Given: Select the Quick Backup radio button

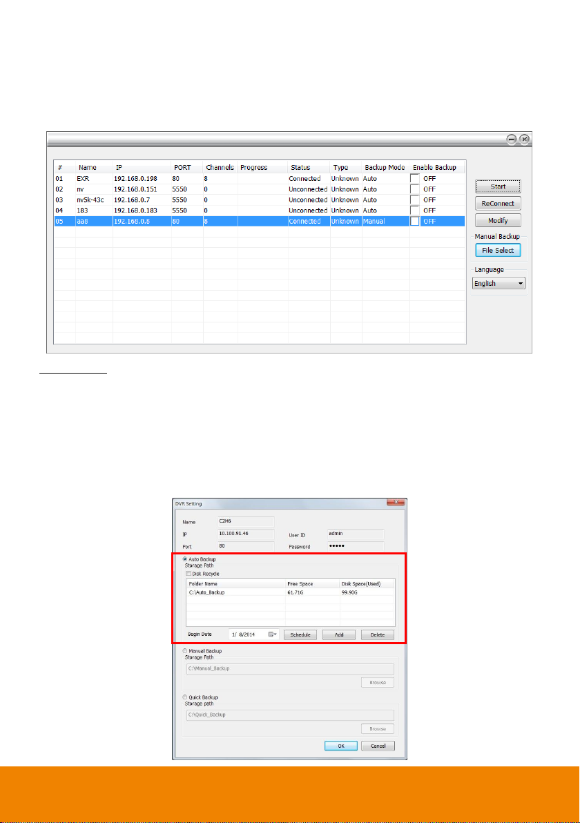Looking at the screenshot, I should click(x=185, y=697).
